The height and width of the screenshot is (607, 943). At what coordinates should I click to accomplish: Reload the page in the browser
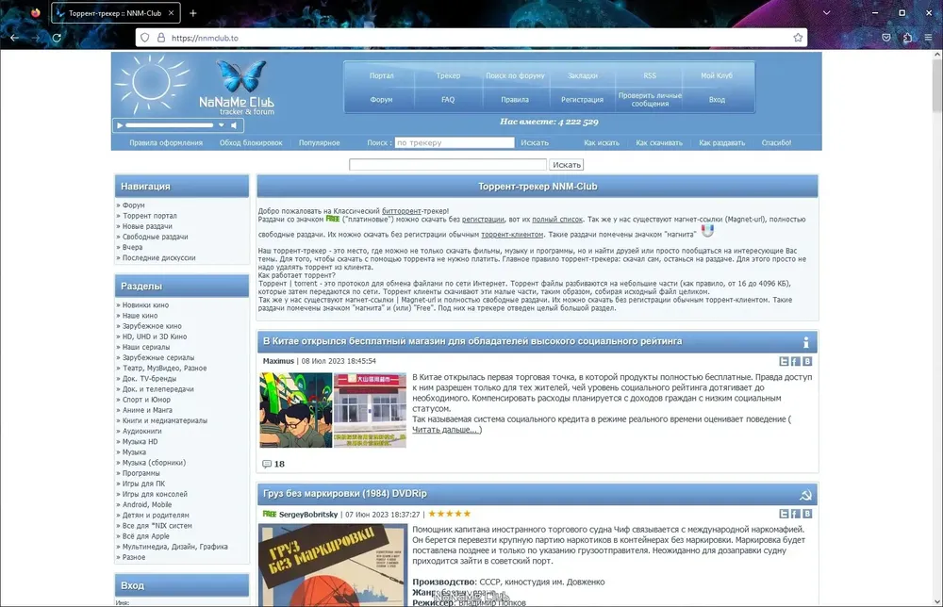(57, 38)
